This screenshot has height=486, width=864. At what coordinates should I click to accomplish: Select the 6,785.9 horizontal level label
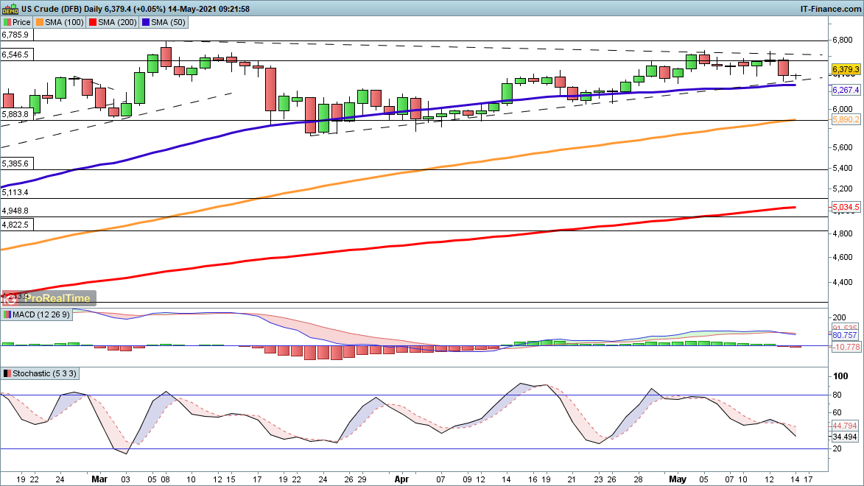pyautogui.click(x=15, y=35)
